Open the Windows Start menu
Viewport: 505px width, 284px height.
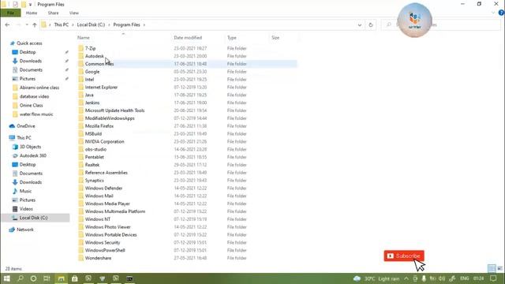7,278
